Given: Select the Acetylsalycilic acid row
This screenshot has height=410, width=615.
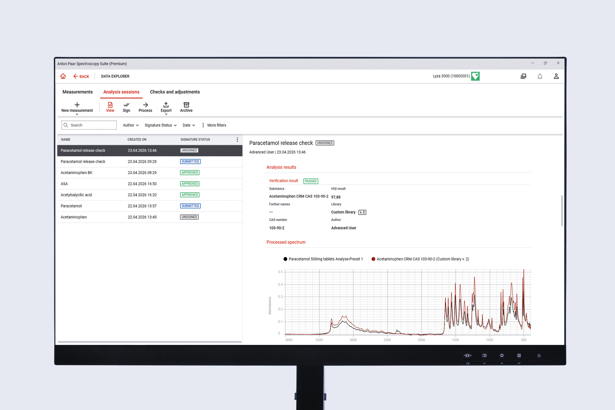Looking at the screenshot, I should 150,195.
